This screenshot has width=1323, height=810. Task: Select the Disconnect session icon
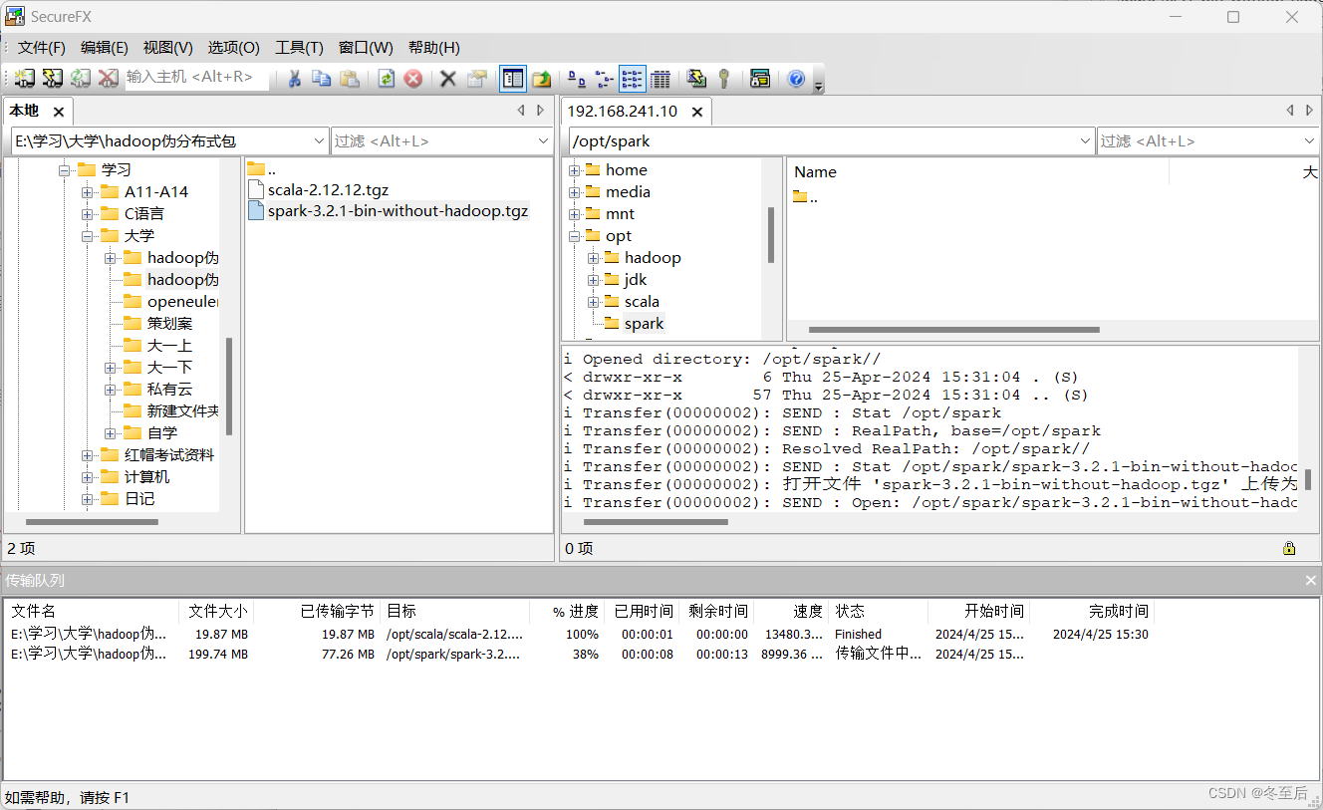pos(108,78)
